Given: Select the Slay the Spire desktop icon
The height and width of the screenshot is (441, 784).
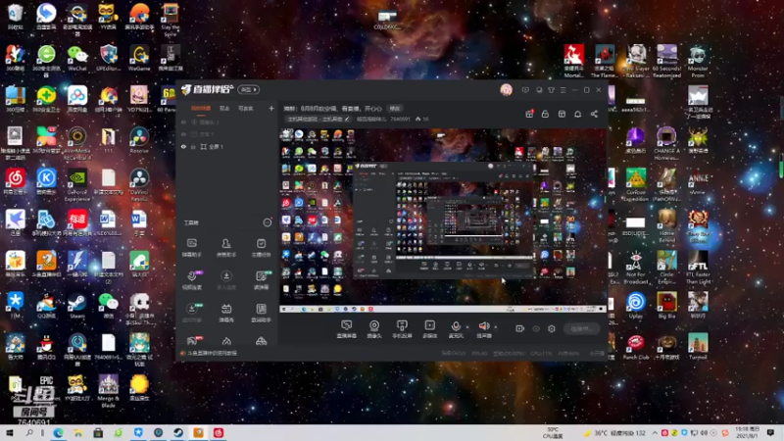Looking at the screenshot, I should pos(170,20).
